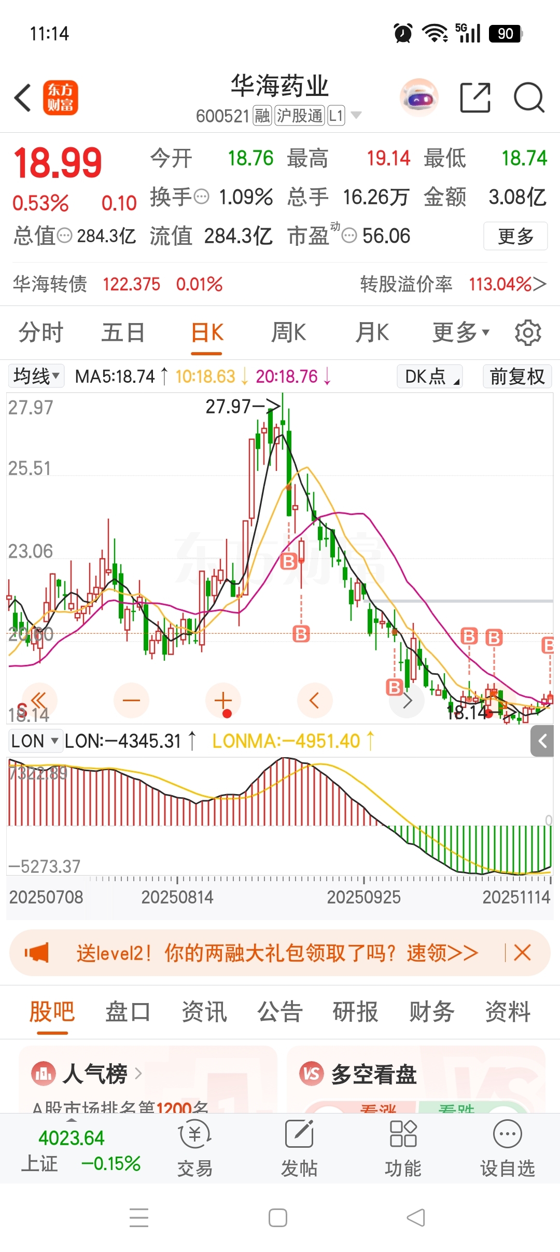
Task: Tap 更多 button for more quotes data
Action: 515,236
